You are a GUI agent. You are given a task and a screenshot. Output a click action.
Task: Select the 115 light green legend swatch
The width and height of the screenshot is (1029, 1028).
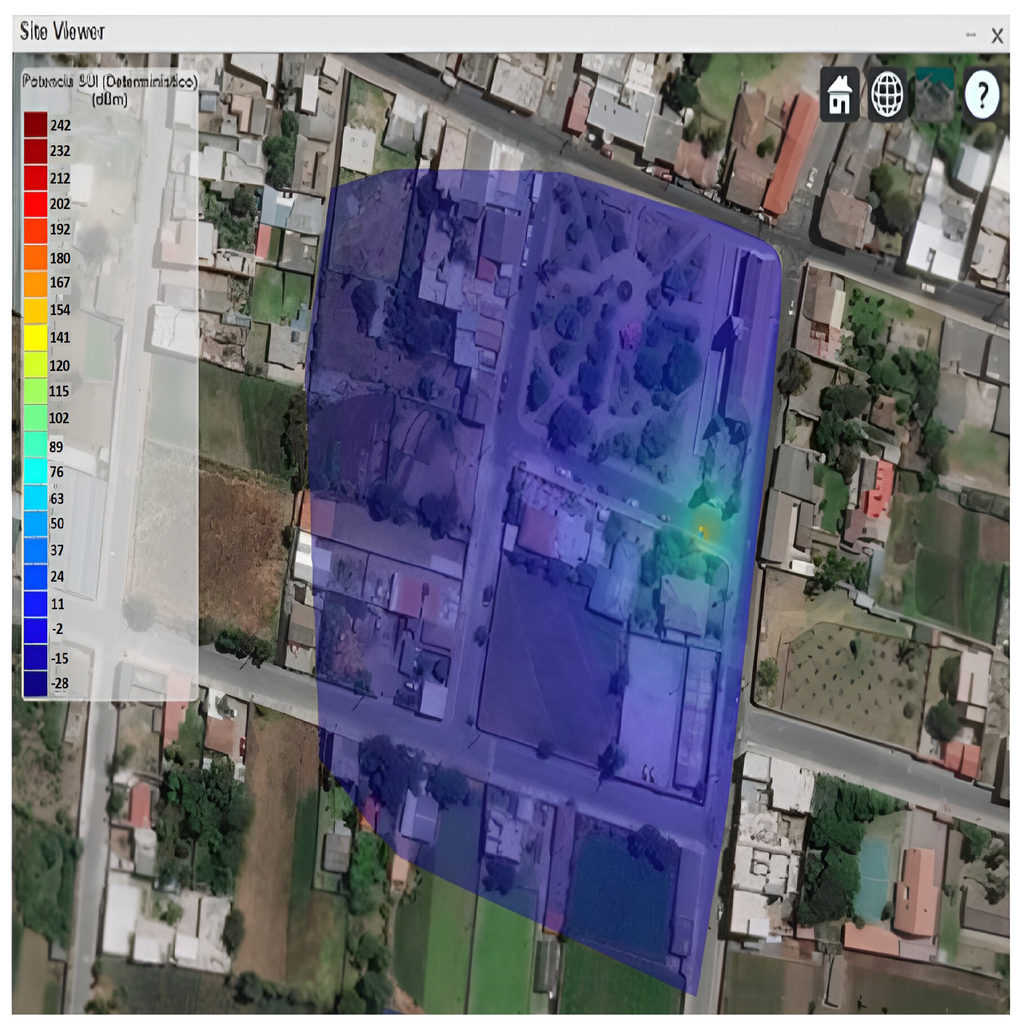click(35, 391)
